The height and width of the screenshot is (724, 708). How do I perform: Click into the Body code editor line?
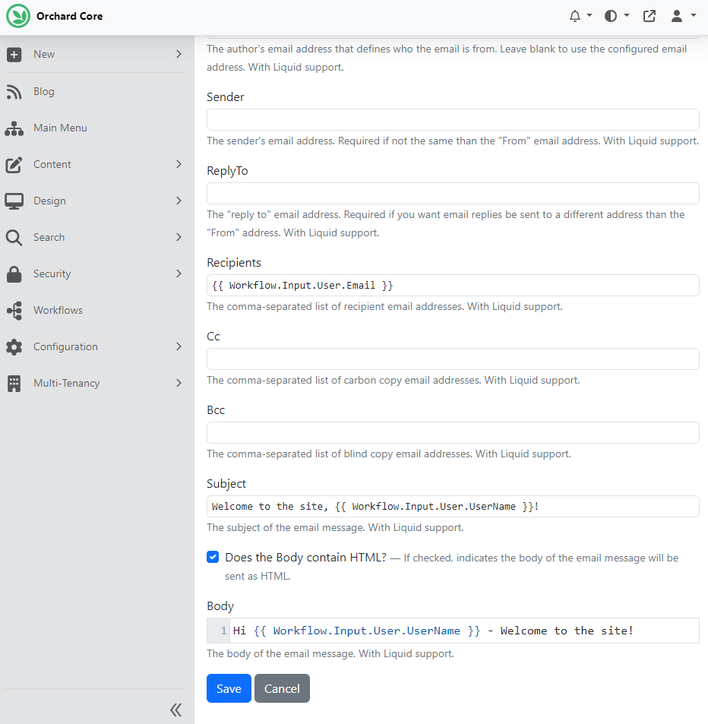(464, 631)
